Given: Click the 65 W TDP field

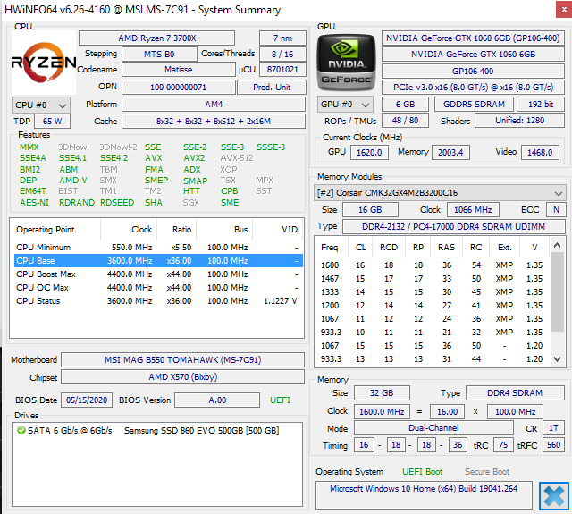Looking at the screenshot, I should [x=52, y=121].
